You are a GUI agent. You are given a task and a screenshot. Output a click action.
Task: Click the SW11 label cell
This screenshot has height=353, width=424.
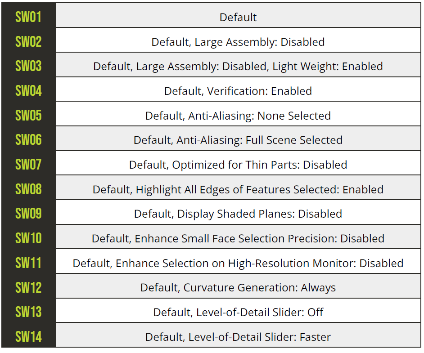28,263
